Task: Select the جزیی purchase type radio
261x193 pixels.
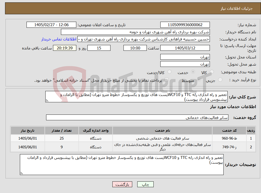Action: (220, 80)
